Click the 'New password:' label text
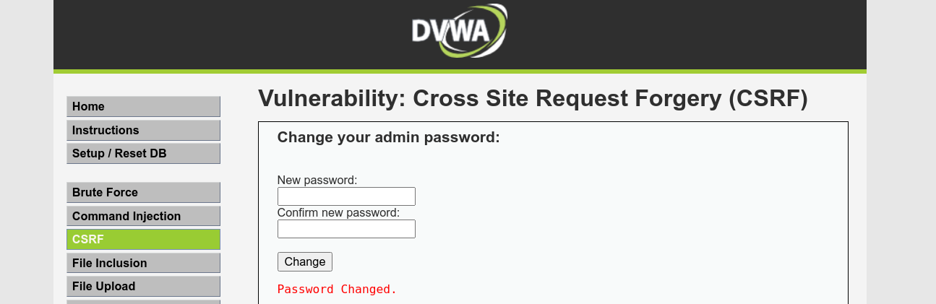The image size is (936, 304). 317,180
